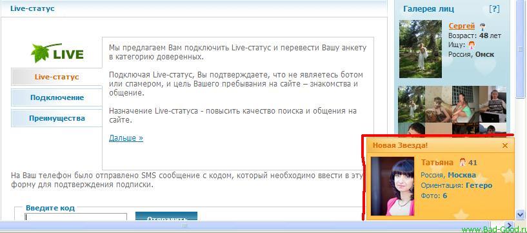Click the Введите код input field
The width and height of the screenshot is (527, 233).
pos(76,217)
